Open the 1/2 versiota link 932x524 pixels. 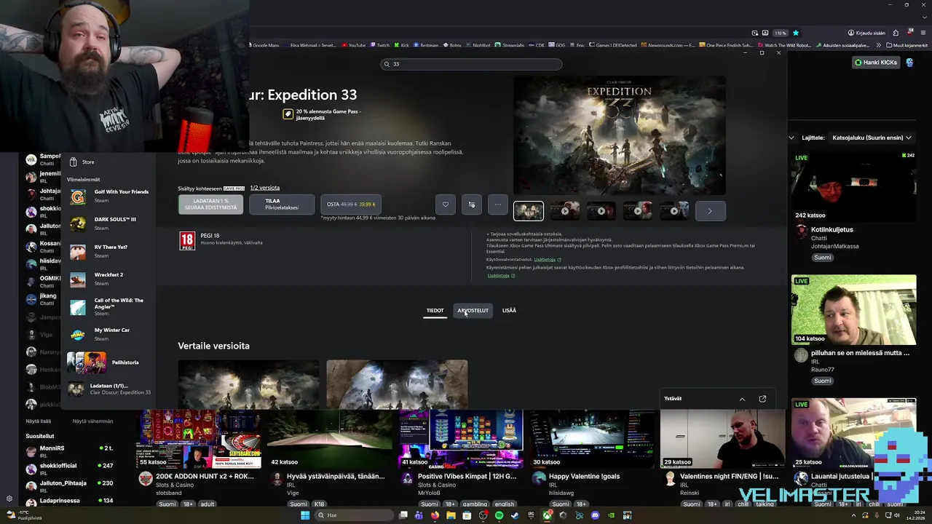click(x=265, y=188)
